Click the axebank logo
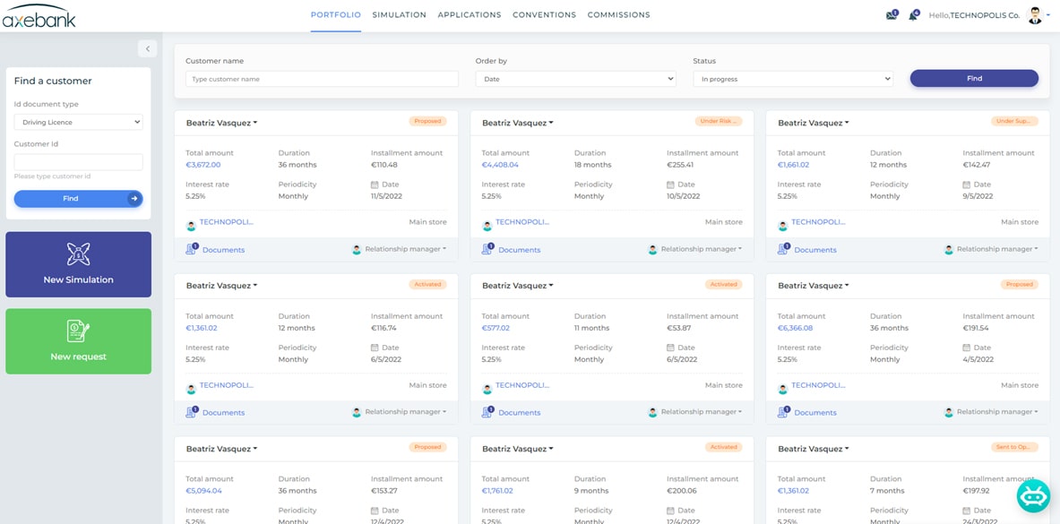The height and width of the screenshot is (524, 1060). 39,16
